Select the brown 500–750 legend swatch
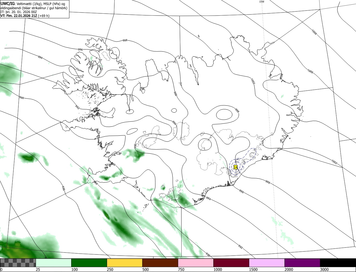Image resolution: width=356 pixels, height=272 pixels. [x=160, y=263]
